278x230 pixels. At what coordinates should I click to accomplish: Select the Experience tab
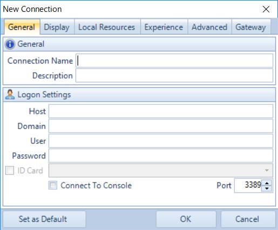pyautogui.click(x=164, y=27)
